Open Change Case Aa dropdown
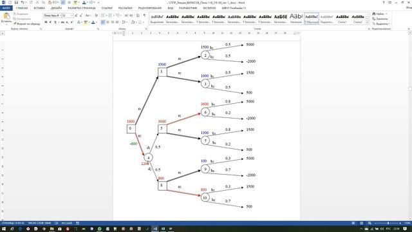Viewport: 412px width, 232px height. coord(88,15)
